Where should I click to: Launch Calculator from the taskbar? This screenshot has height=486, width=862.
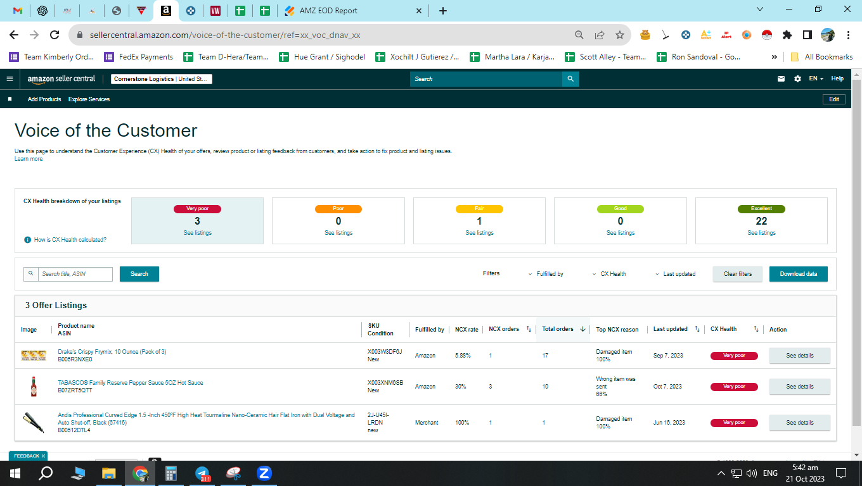(x=171, y=473)
